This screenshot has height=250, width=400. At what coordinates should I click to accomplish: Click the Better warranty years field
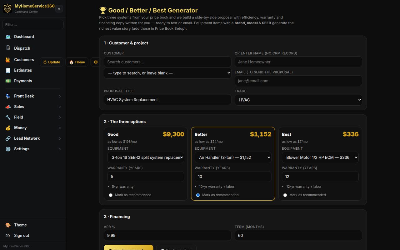233,177
